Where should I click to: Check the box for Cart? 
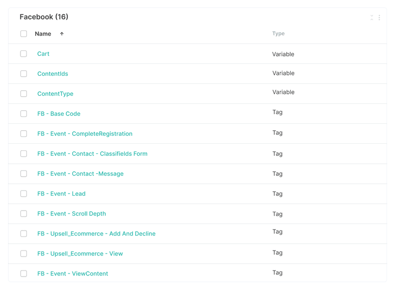[x=23, y=54]
